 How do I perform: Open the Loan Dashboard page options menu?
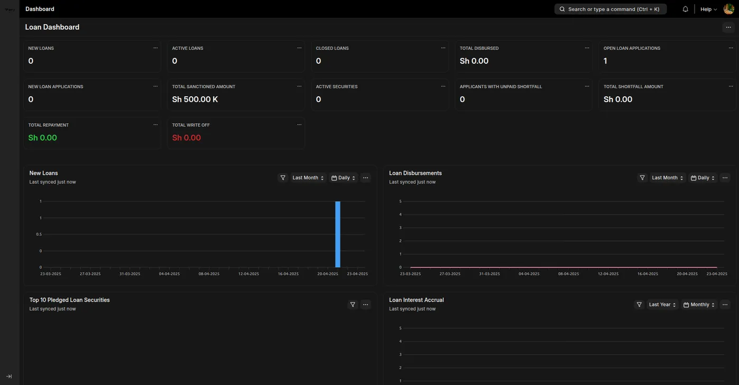[728, 27]
